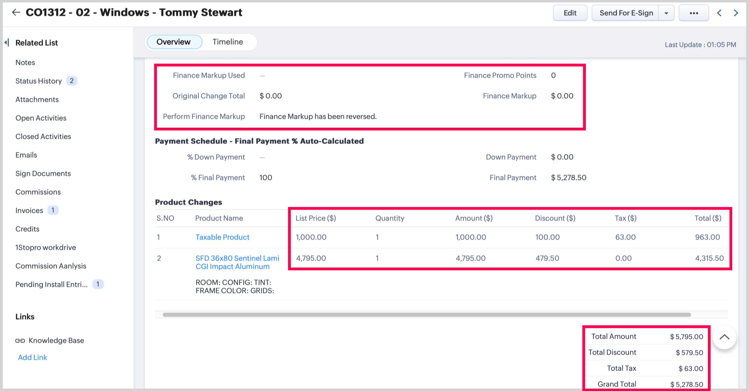Go to the next record arrow

click(x=736, y=13)
